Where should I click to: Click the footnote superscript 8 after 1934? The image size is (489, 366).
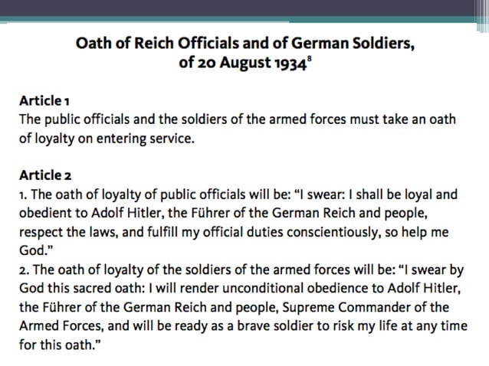click(x=309, y=58)
